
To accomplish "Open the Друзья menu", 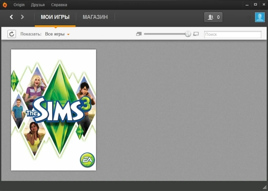I will pyautogui.click(x=38, y=5).
